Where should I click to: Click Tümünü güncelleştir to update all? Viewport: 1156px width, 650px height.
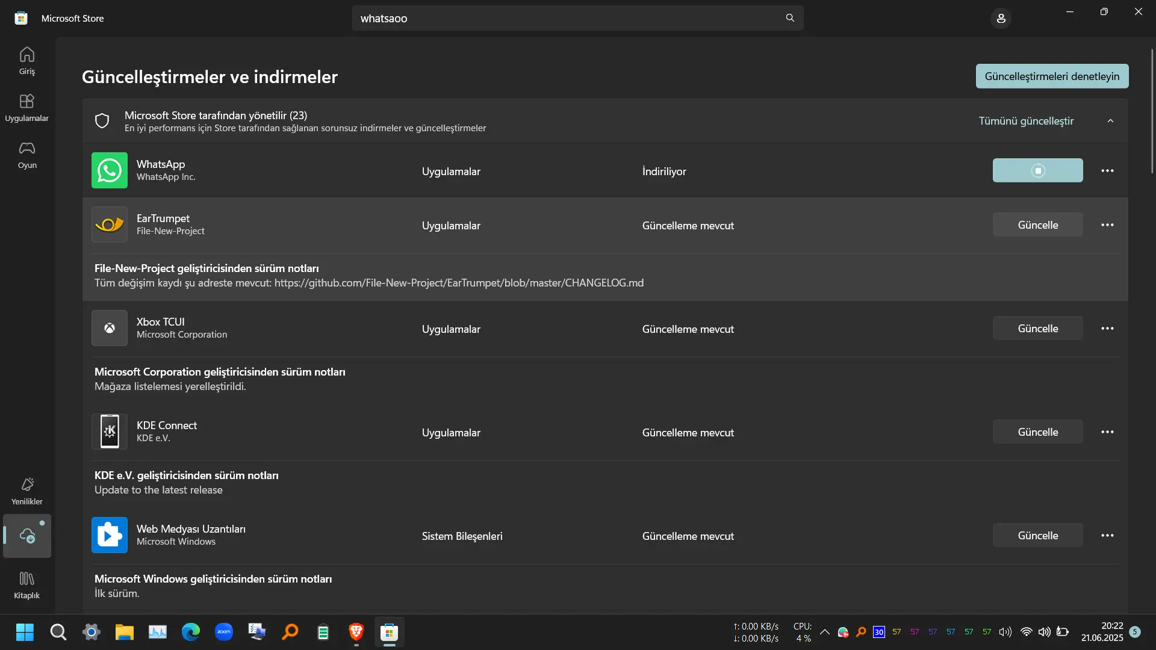(x=1026, y=121)
